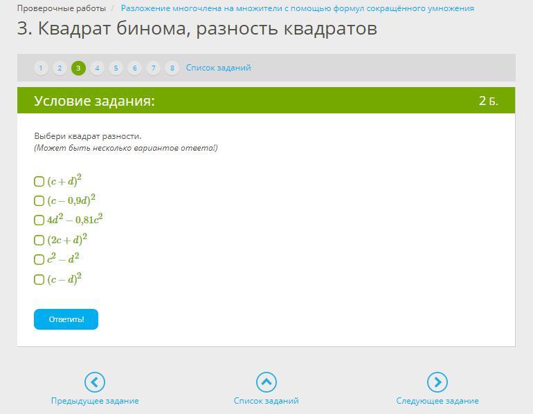Open Проверочные работы breadcrumb

(x=61, y=8)
